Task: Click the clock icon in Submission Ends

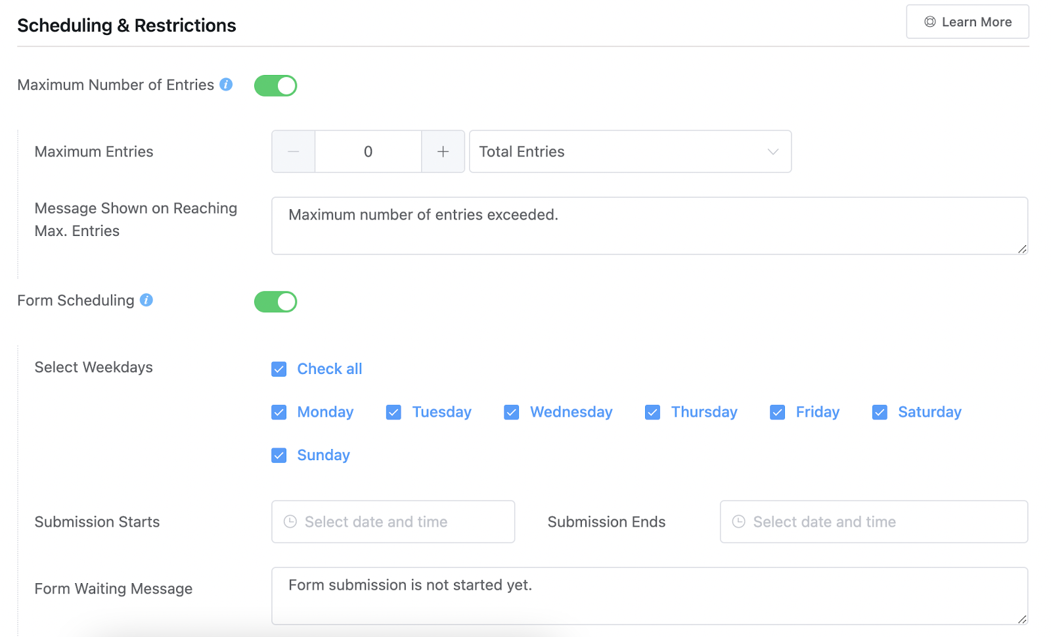Action: (x=739, y=522)
